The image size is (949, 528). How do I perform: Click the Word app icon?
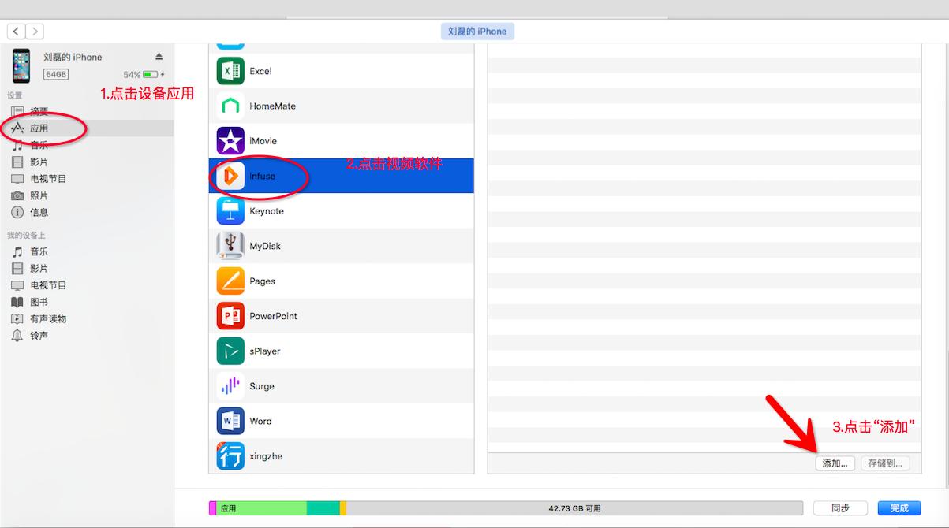(230, 421)
